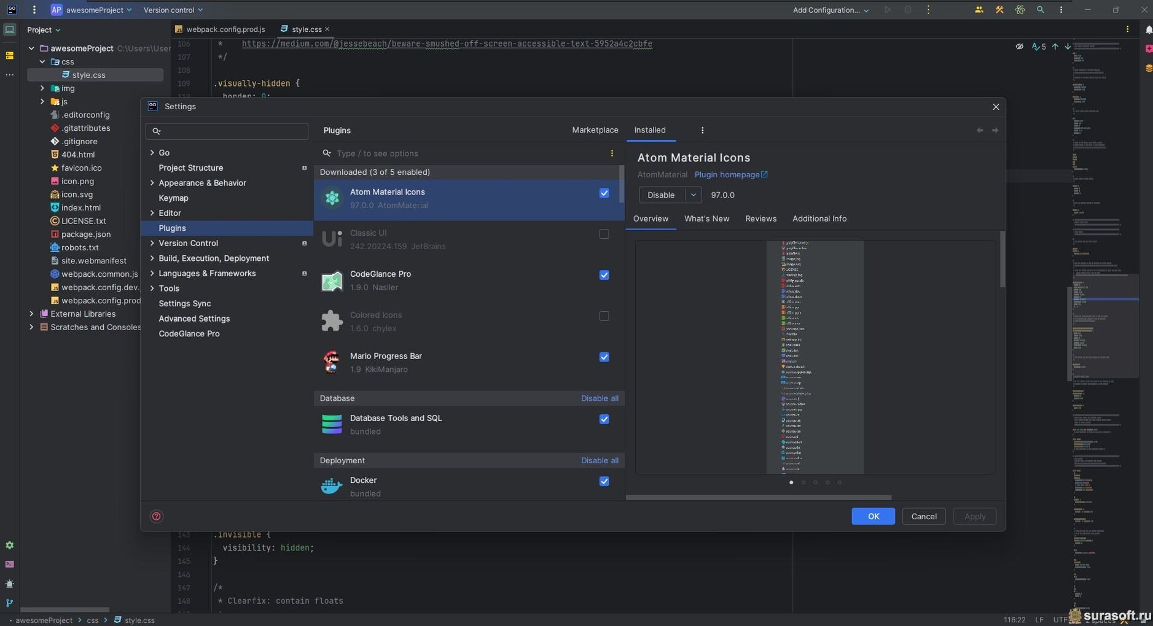1153x626 pixels.
Task: Open the What's New tab
Action: point(706,218)
